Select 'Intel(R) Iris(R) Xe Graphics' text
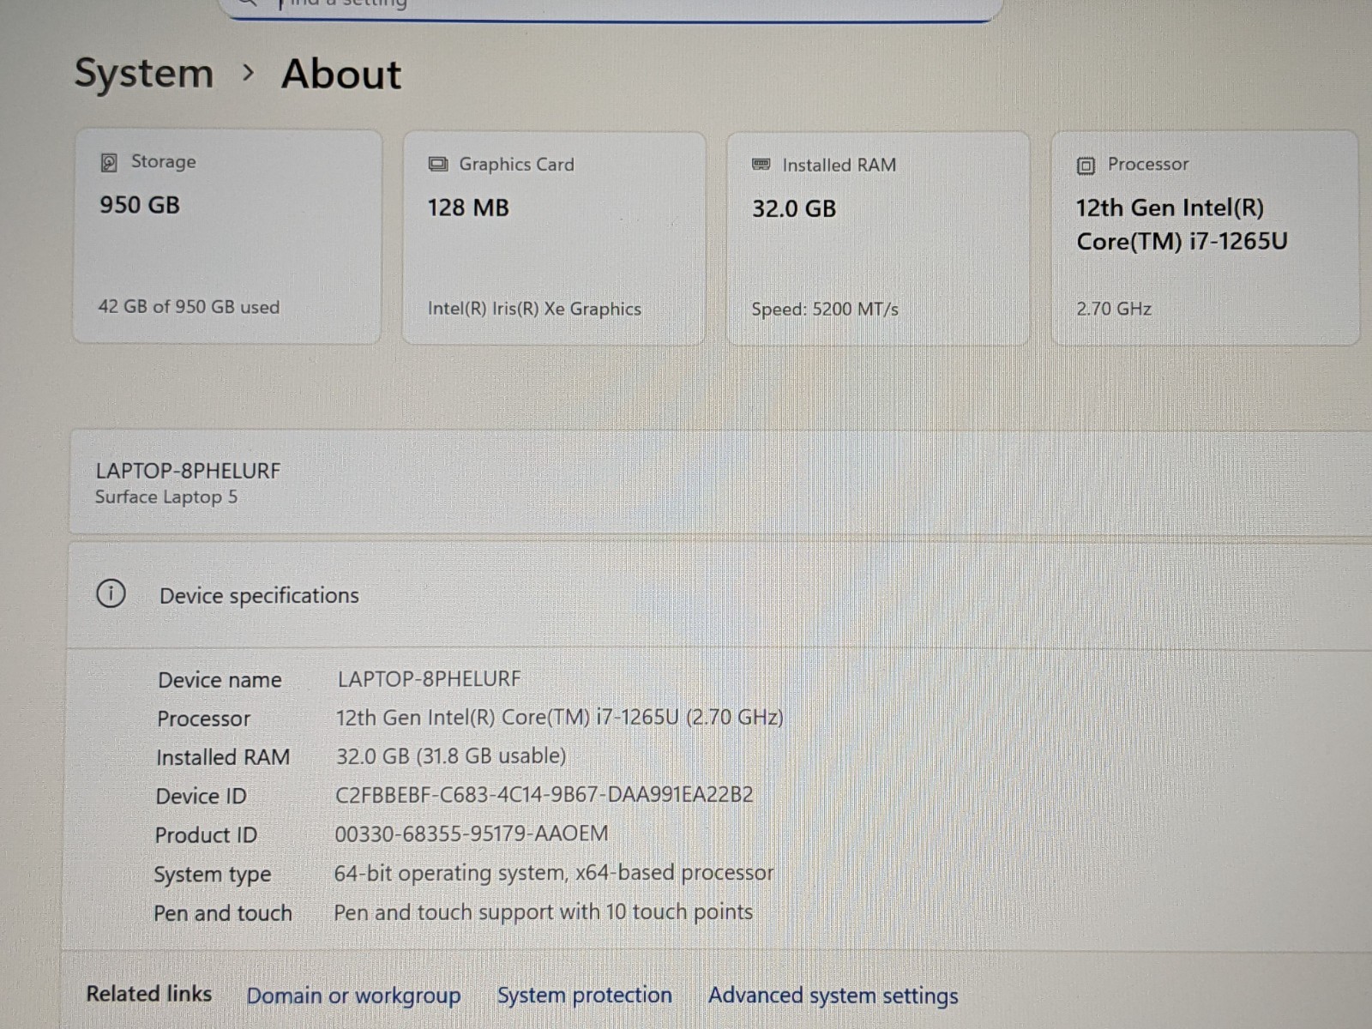 [534, 309]
